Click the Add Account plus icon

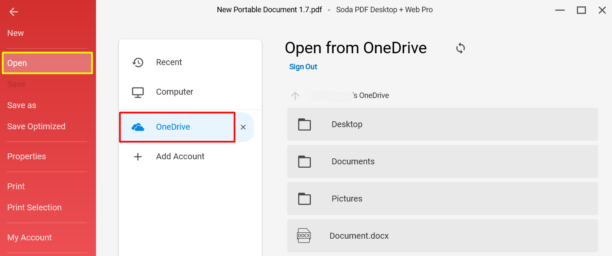pyautogui.click(x=138, y=156)
